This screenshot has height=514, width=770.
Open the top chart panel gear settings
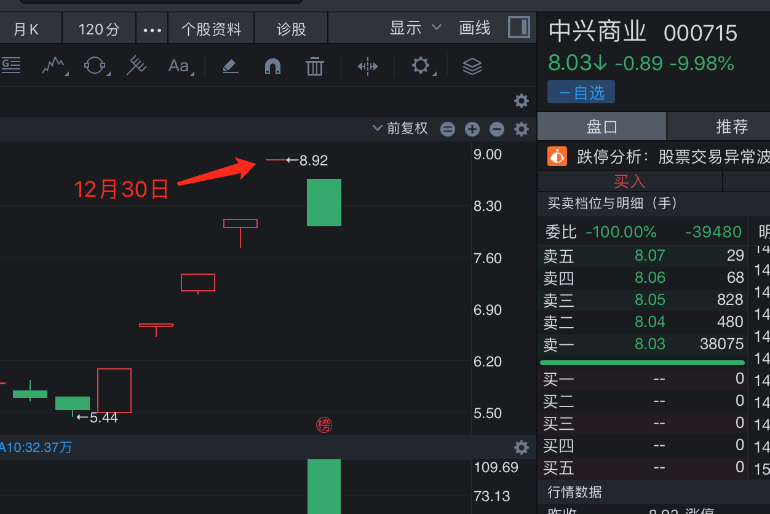coord(522,101)
